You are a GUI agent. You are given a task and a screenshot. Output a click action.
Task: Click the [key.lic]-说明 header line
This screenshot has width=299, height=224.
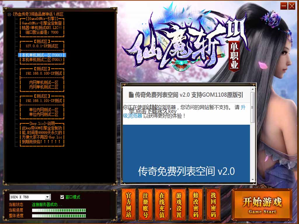click(42, 123)
